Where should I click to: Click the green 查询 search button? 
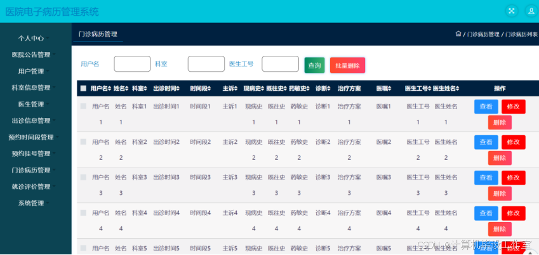coord(314,65)
